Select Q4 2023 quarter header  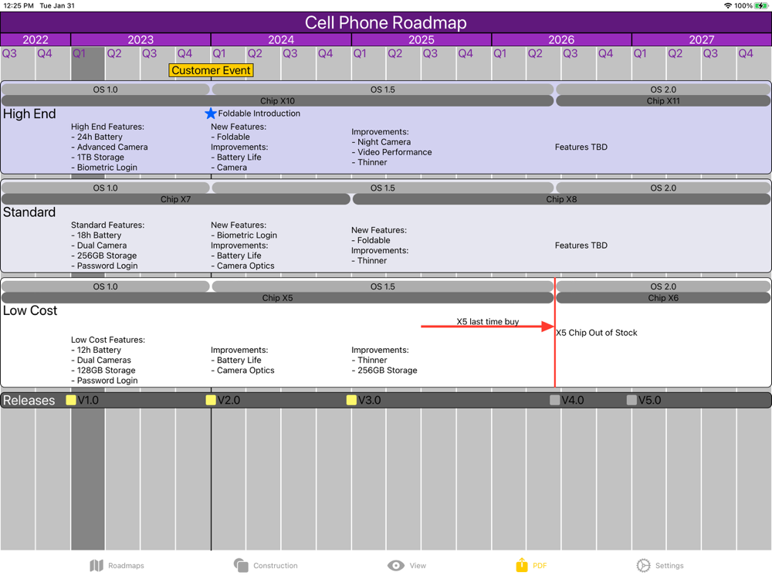185,54
